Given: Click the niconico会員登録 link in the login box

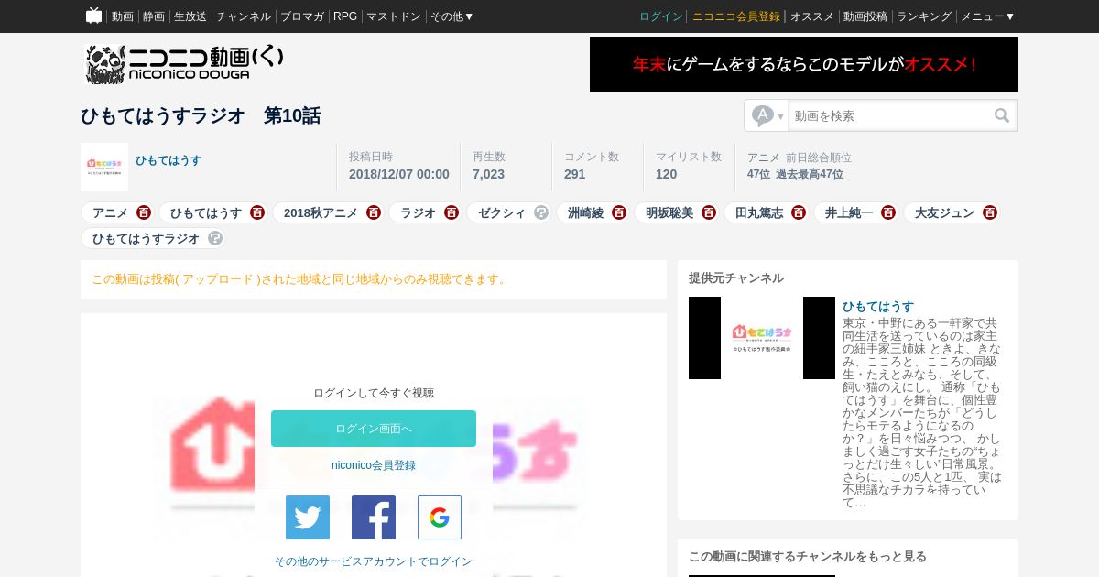Looking at the screenshot, I should [374, 465].
